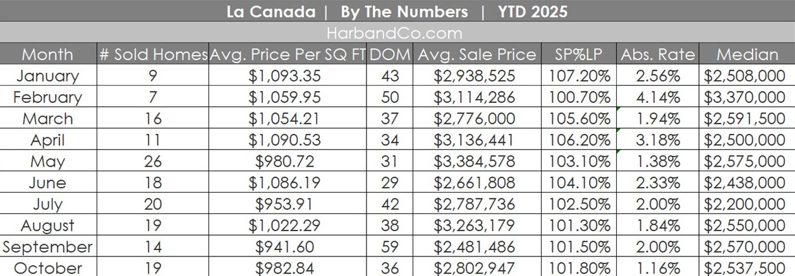Select the La Canada title banner

(397, 11)
